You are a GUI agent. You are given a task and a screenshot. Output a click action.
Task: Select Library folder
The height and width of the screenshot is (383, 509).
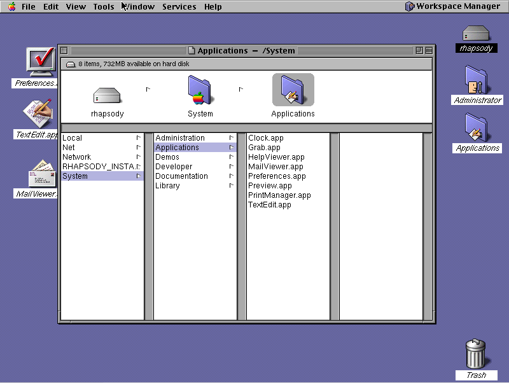(x=195, y=185)
